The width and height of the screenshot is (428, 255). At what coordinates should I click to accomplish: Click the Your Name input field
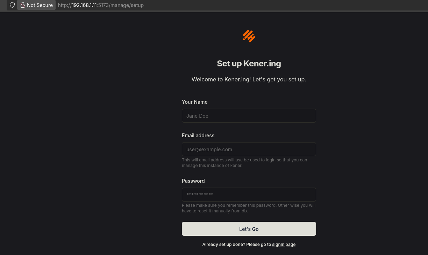pos(249,116)
